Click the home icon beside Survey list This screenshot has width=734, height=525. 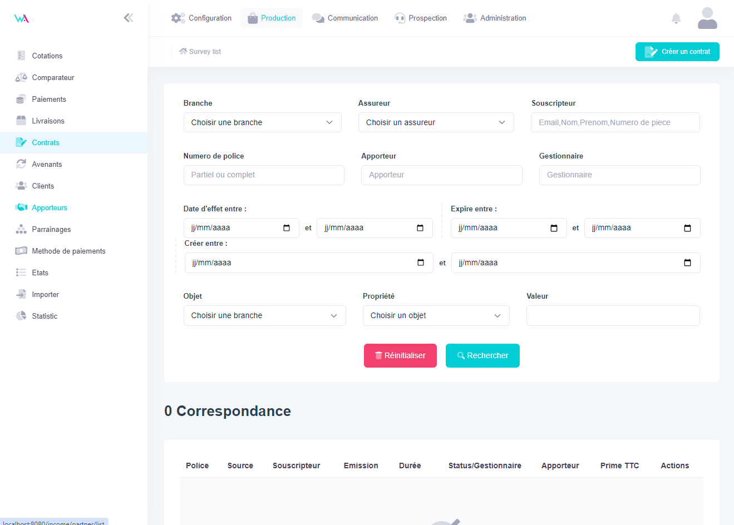183,51
